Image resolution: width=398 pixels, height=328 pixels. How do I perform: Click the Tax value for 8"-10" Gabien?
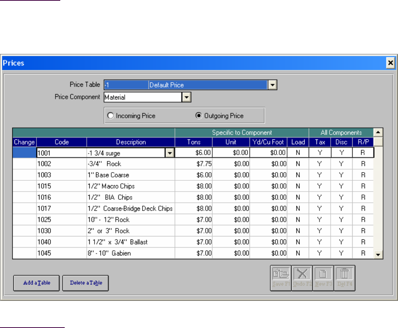point(320,253)
